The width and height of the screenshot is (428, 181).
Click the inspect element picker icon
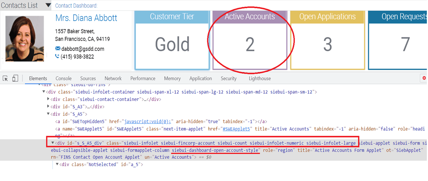(x=5, y=78)
